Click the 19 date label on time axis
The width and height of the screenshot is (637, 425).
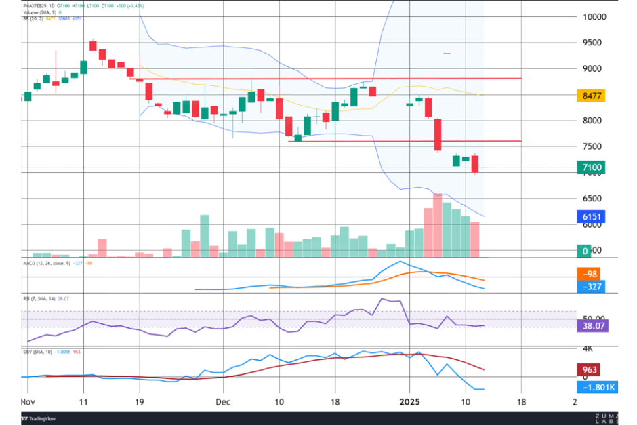(x=140, y=402)
